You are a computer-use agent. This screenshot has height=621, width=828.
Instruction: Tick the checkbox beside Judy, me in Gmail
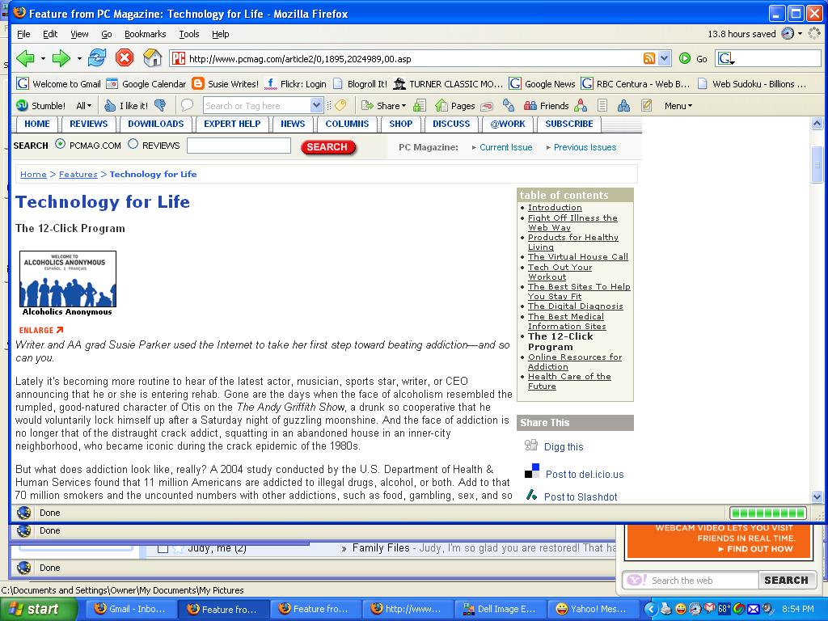tap(163, 548)
